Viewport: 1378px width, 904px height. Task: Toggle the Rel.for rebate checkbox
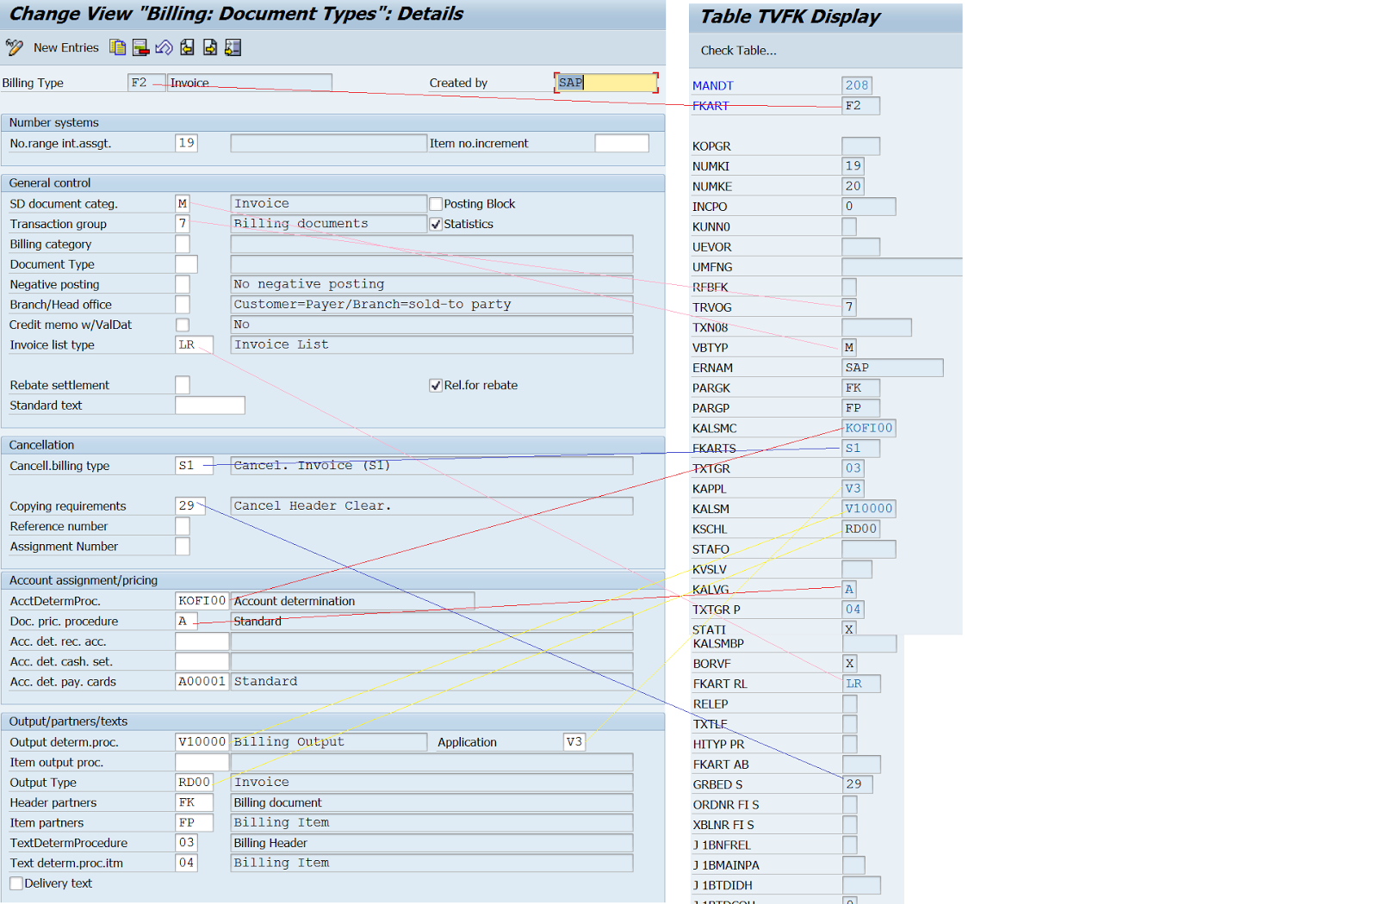pyautogui.click(x=436, y=386)
